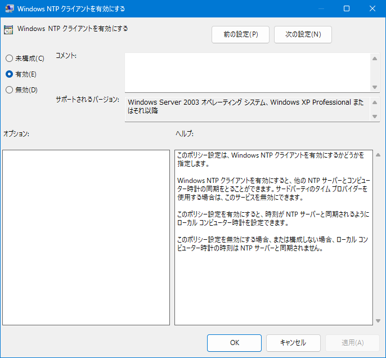Click the キャンセル button
386x358 pixels.
point(293,343)
